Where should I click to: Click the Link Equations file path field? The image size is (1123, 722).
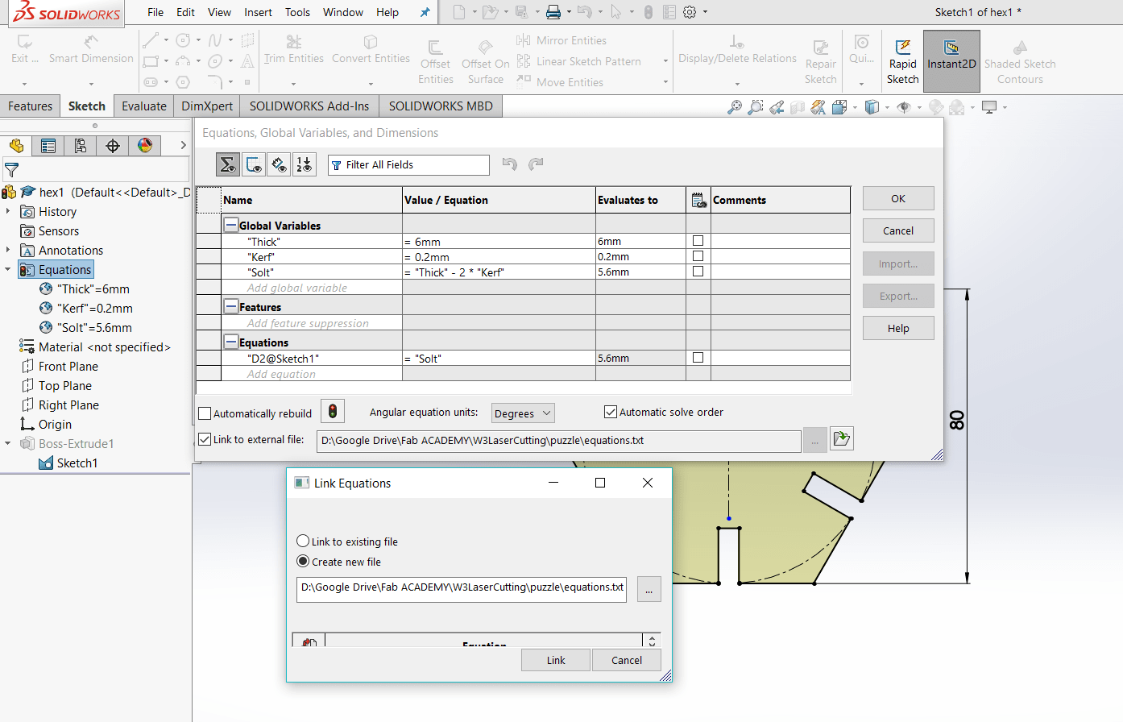462,589
